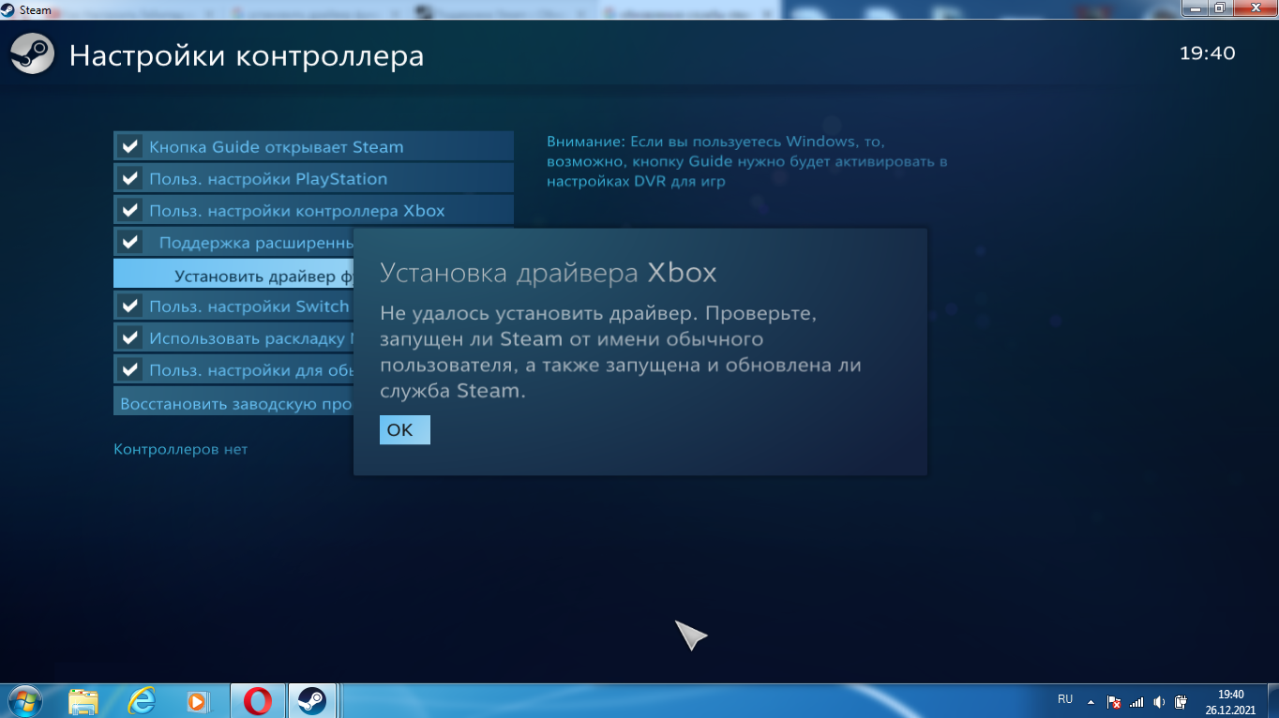This screenshot has height=718, width=1279.
Task: Click the Внимание warning note text
Action: tap(747, 161)
